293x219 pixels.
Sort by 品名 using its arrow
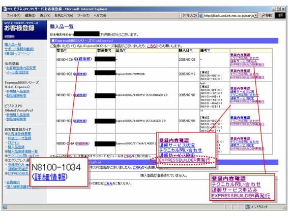[125, 51]
